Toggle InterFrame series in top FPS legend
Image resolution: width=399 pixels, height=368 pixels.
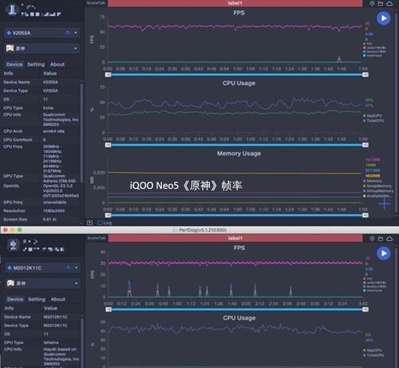point(373,56)
